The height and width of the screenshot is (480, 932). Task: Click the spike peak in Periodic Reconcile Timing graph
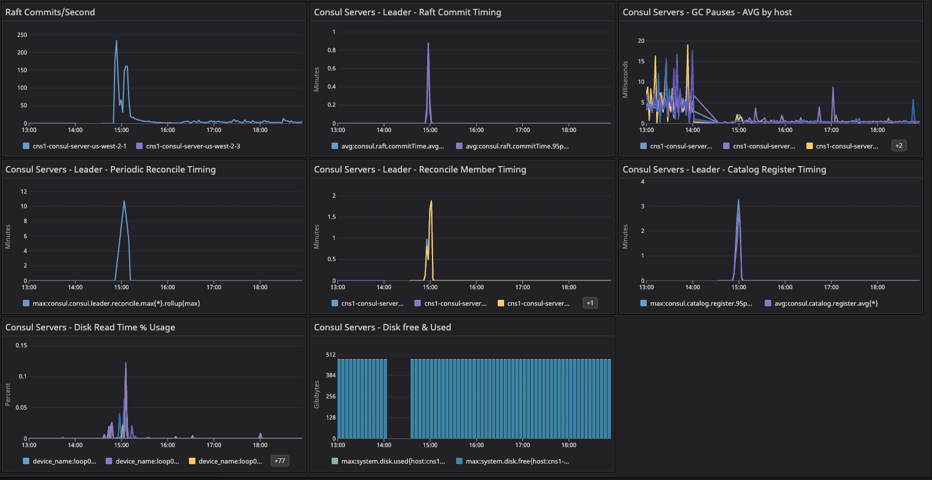click(124, 201)
